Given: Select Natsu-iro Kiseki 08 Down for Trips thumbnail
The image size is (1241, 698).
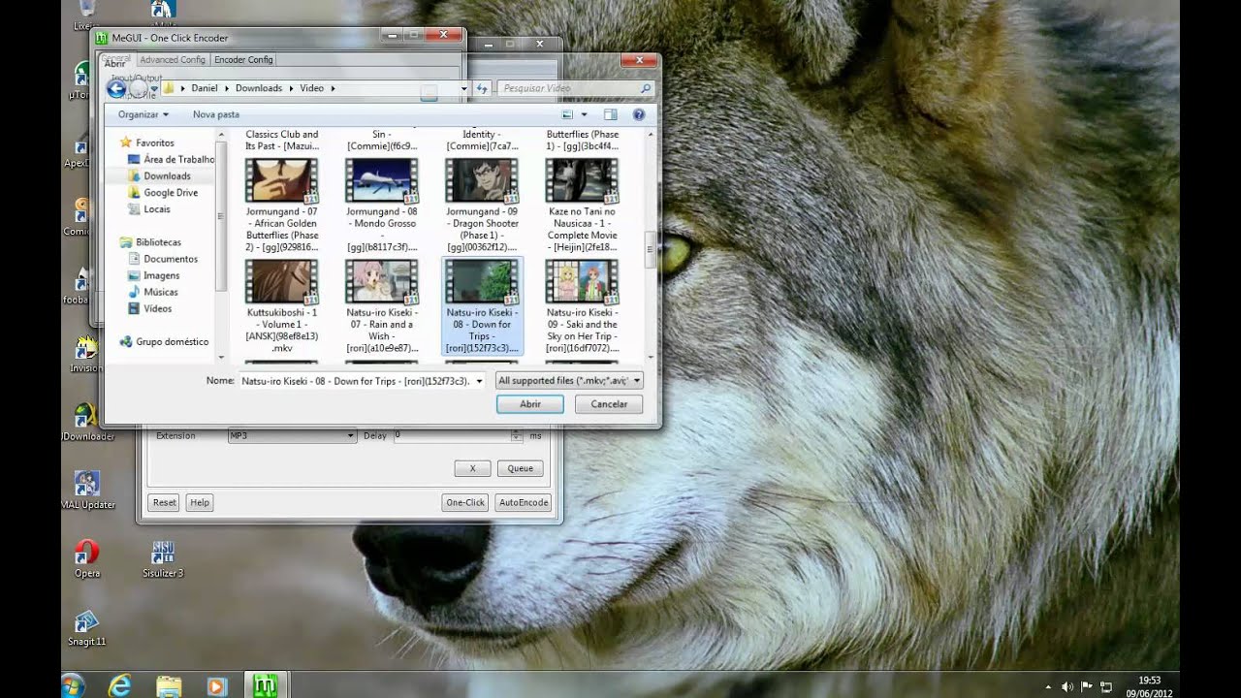Looking at the screenshot, I should [x=482, y=282].
